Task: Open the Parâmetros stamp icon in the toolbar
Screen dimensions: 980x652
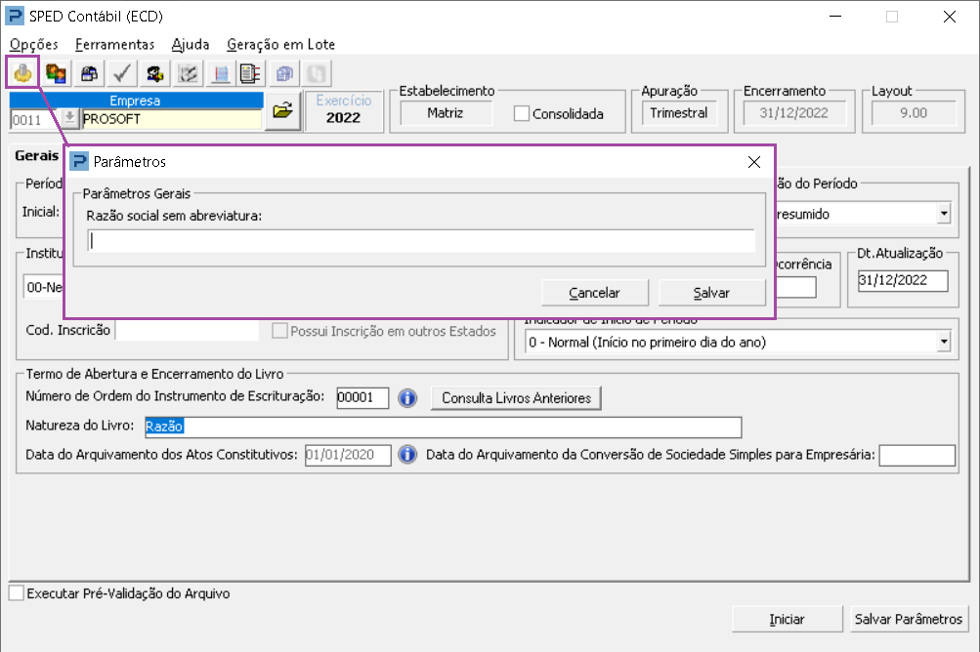Action: pyautogui.click(x=23, y=73)
